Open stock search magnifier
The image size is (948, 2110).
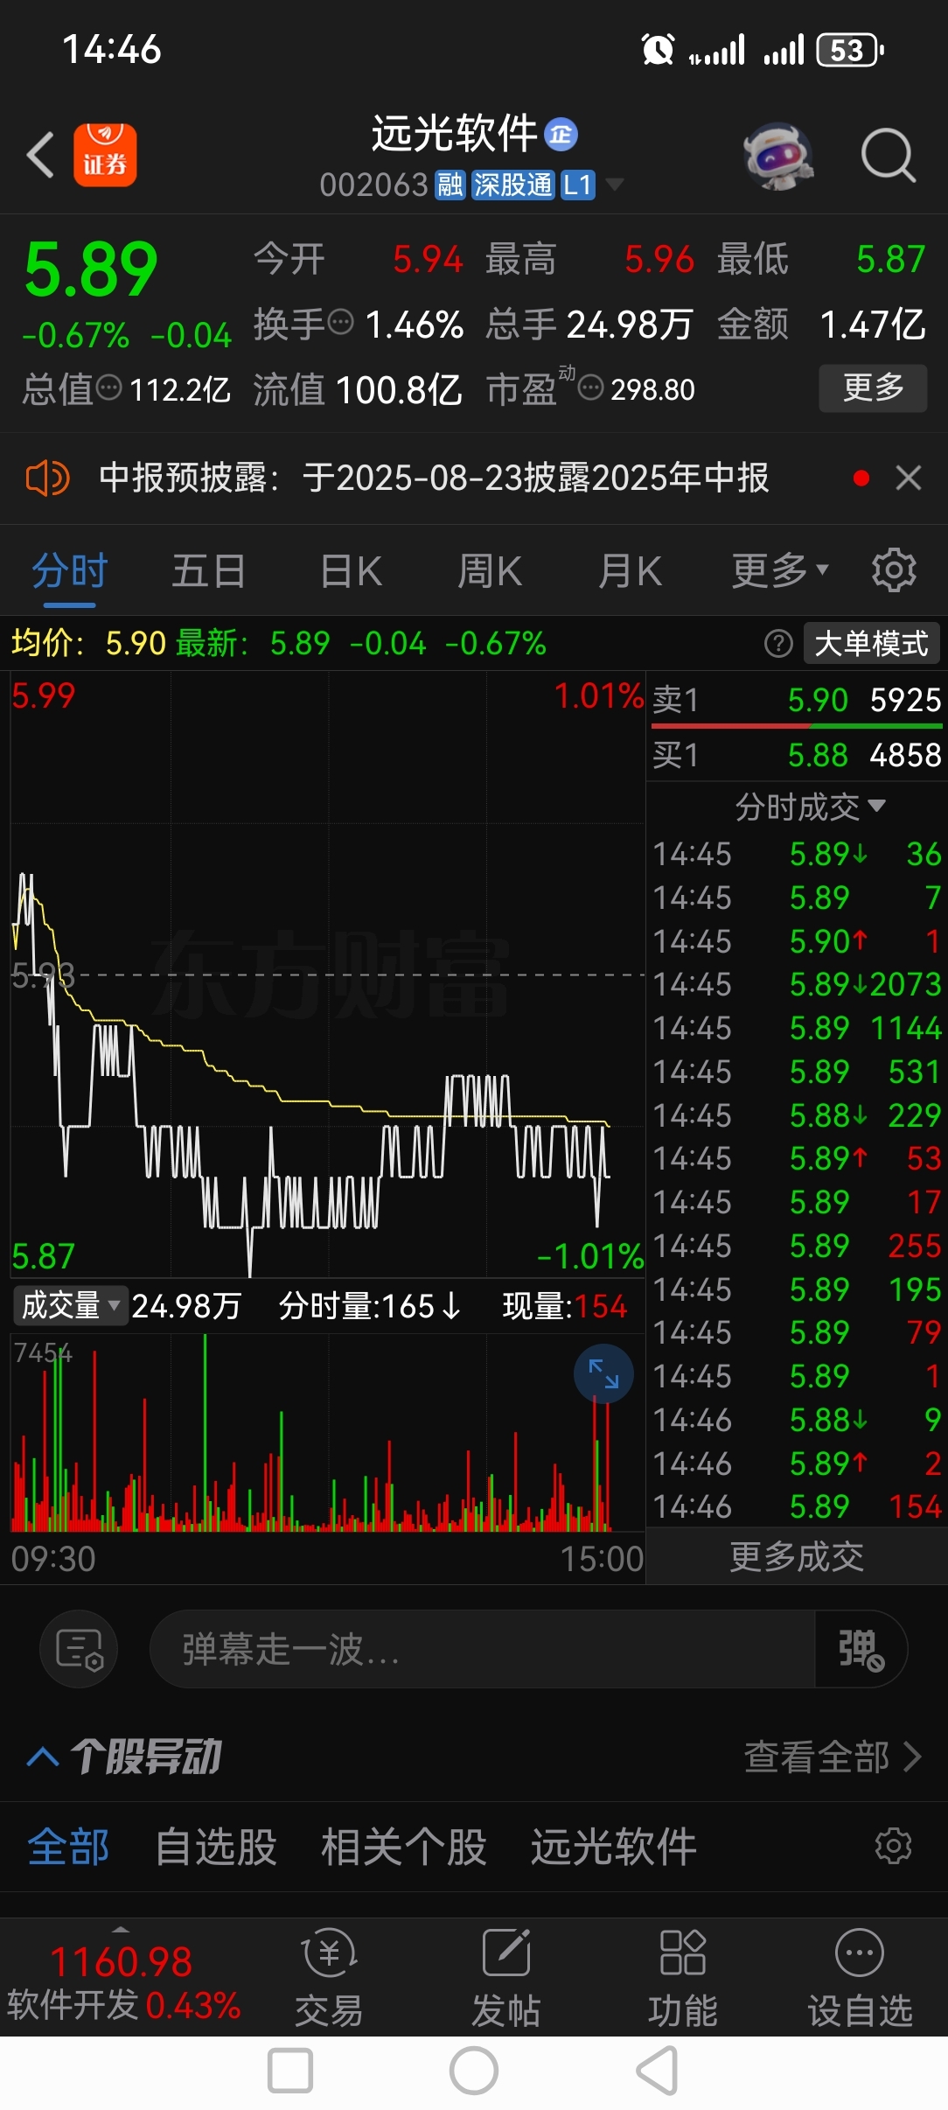point(888,156)
